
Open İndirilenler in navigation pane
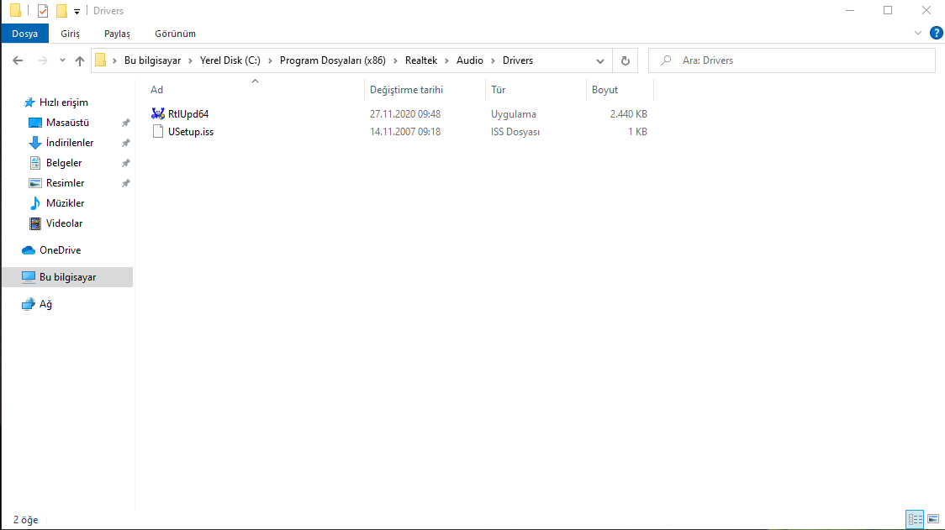(x=69, y=143)
